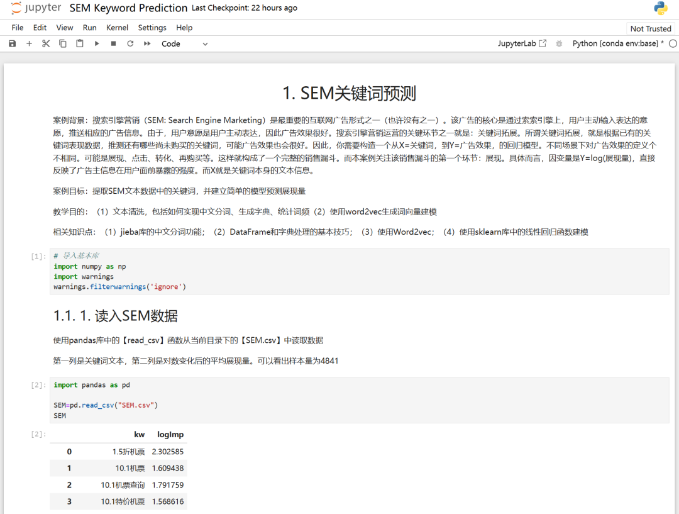The width and height of the screenshot is (679, 514).
Task: Click the Not Trusted button
Action: pos(651,28)
